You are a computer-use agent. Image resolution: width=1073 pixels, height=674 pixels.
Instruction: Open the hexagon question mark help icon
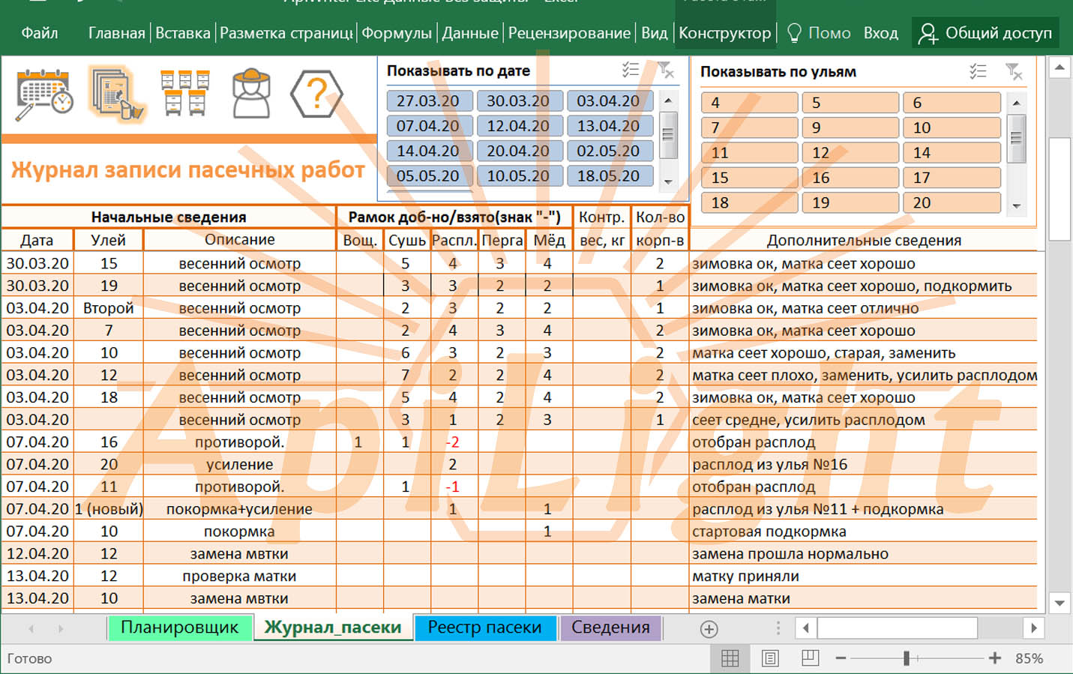coord(316,93)
